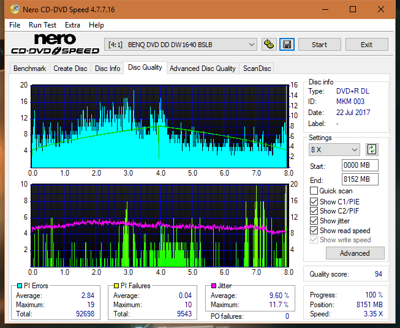400x328 pixels.
Task: Click the refresh speed settings icon
Action: (372, 149)
